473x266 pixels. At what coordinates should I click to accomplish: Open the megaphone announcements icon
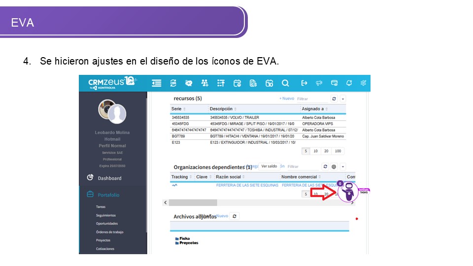point(319,83)
